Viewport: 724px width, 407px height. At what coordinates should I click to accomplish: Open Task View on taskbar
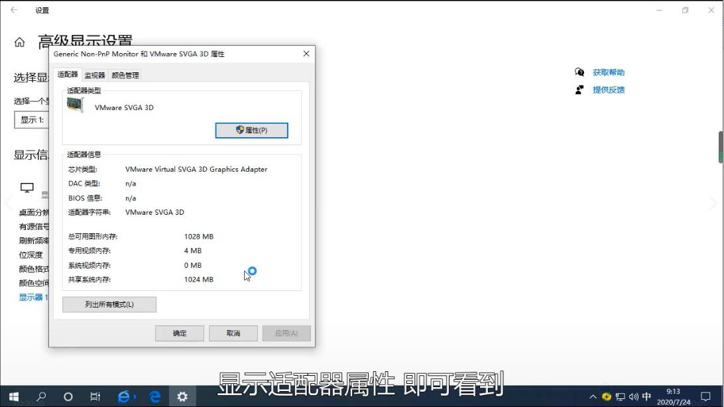coord(95,396)
